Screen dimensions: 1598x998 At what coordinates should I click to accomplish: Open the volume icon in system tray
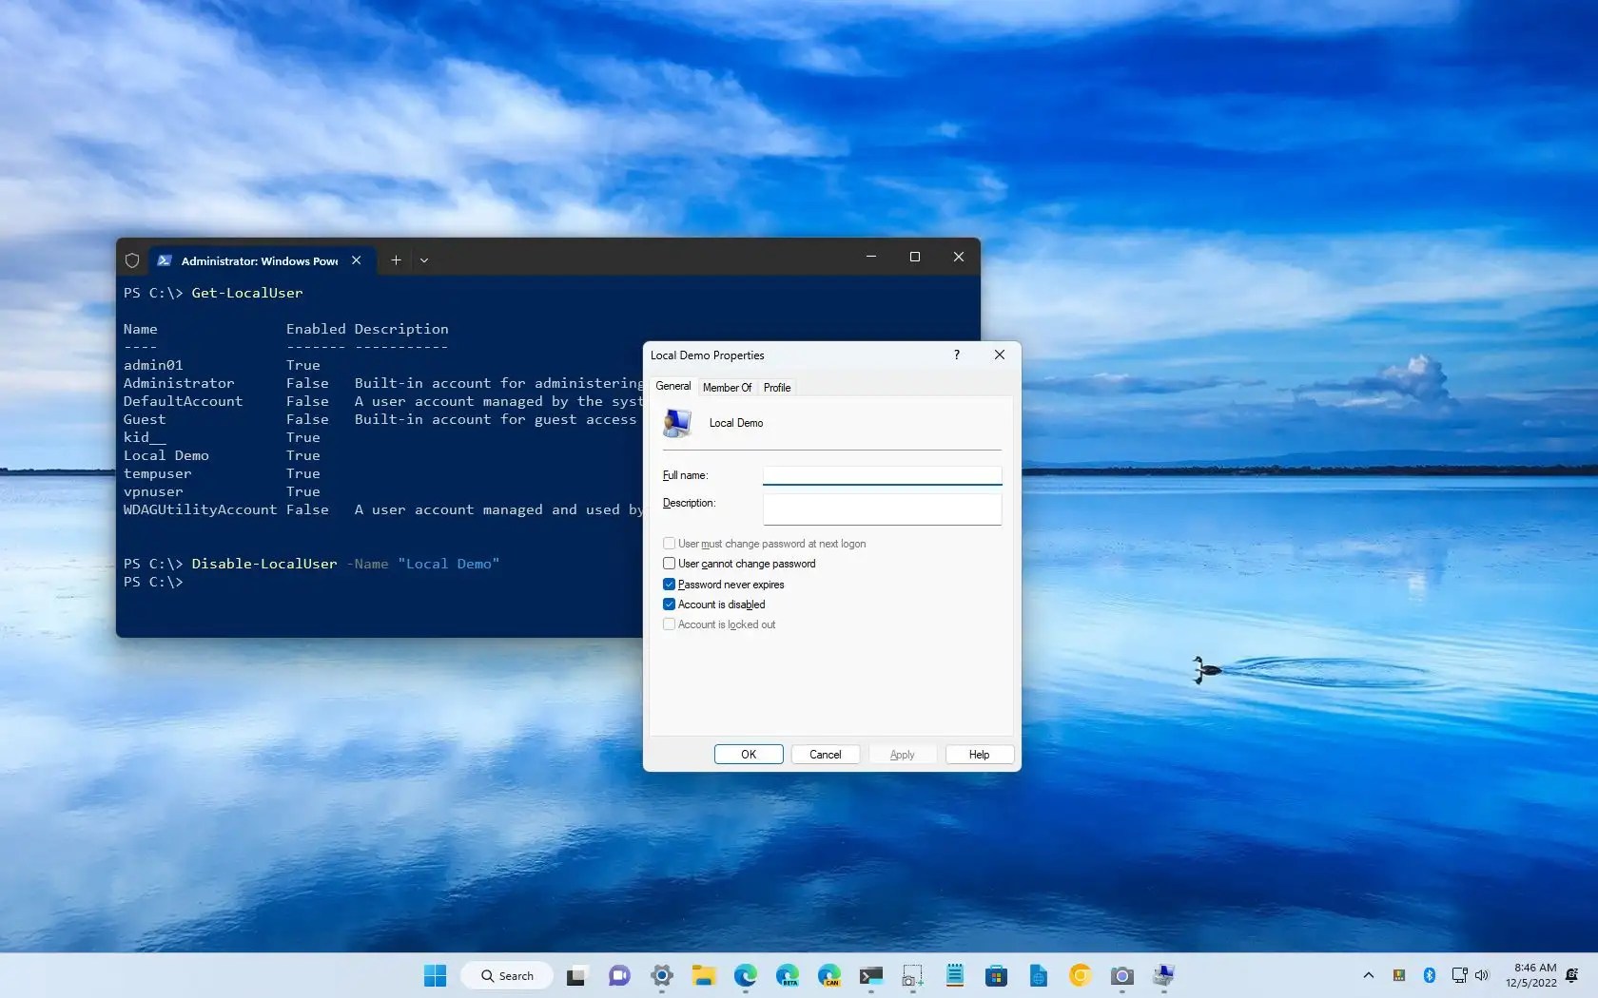(x=1481, y=975)
